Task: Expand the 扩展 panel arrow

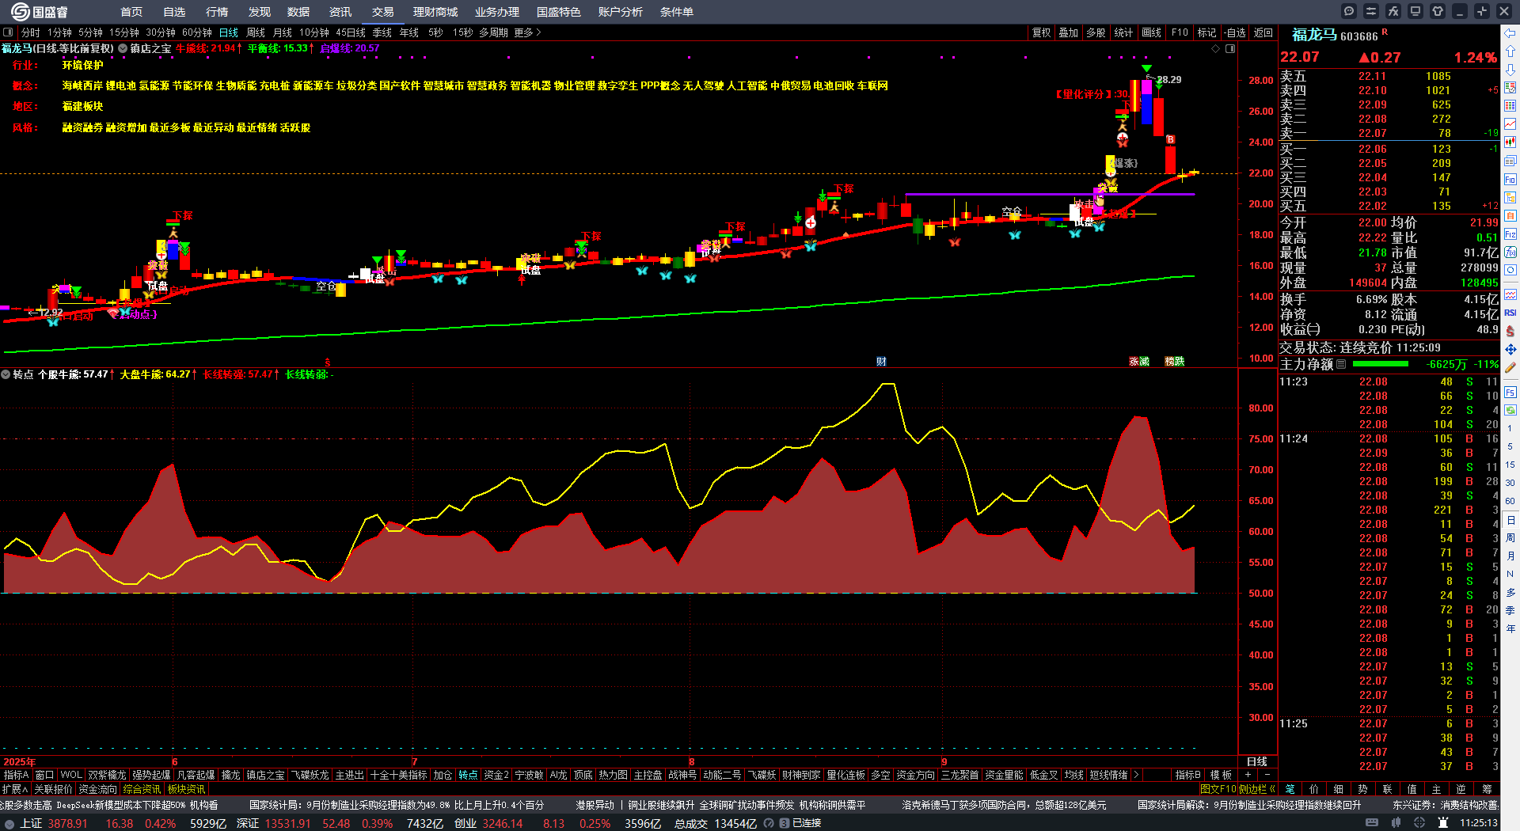Action: pyautogui.click(x=15, y=789)
